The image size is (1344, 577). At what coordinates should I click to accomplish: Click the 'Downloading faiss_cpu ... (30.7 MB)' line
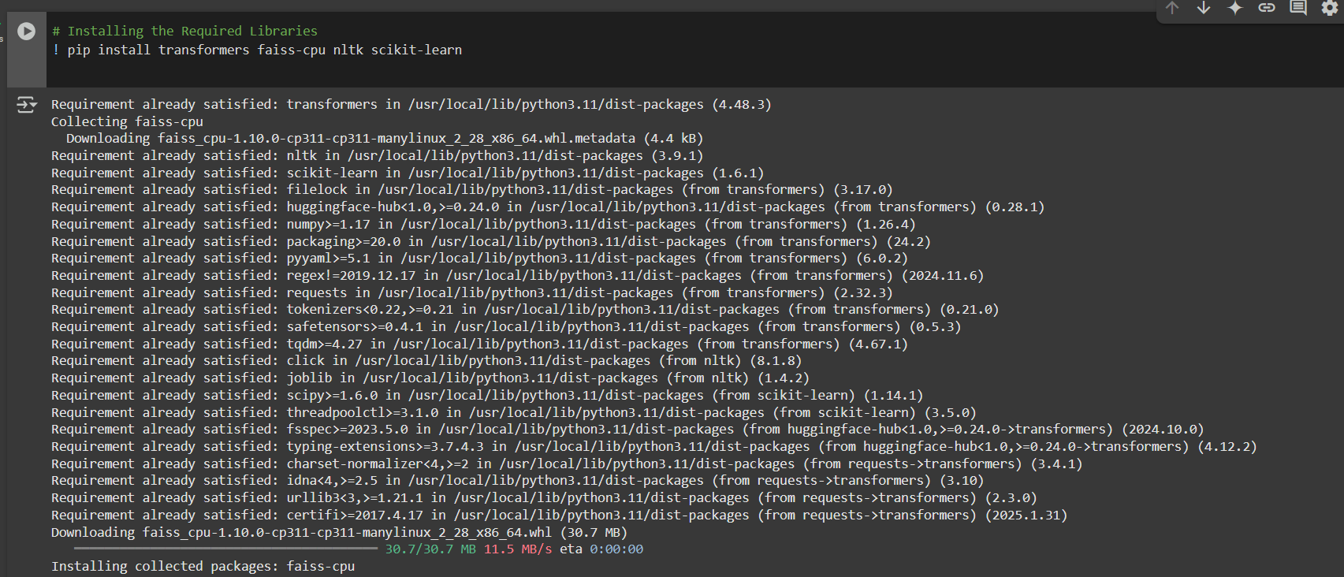coord(339,533)
